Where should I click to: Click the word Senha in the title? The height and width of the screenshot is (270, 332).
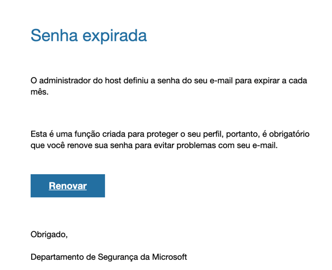(x=54, y=35)
